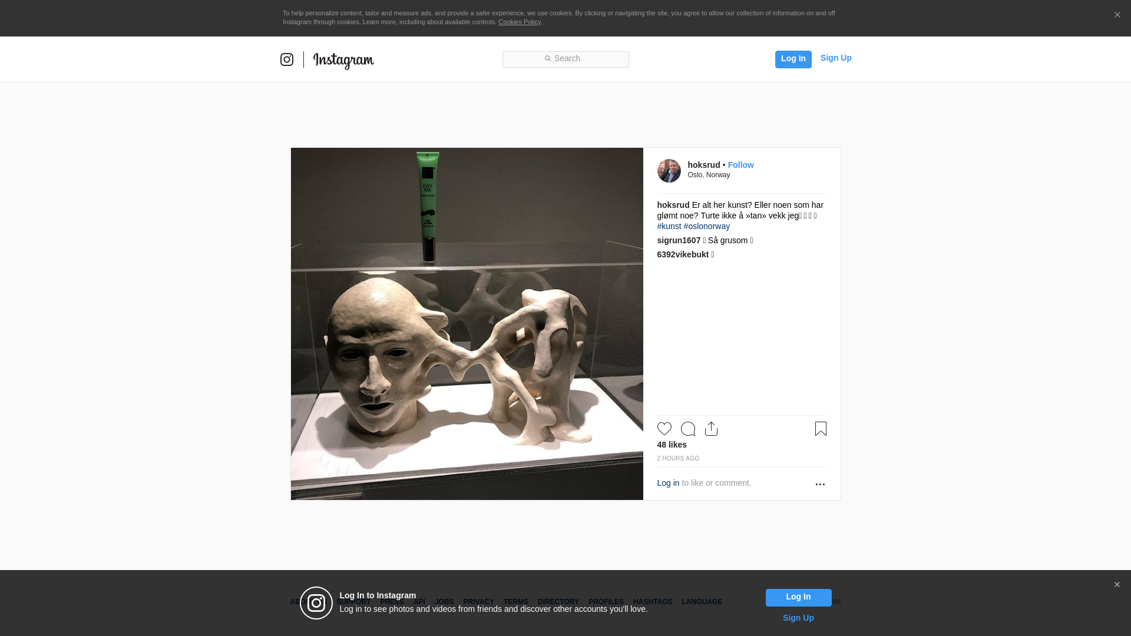The height and width of the screenshot is (636, 1131).
Task: Click in the Search field
Action: click(x=565, y=59)
